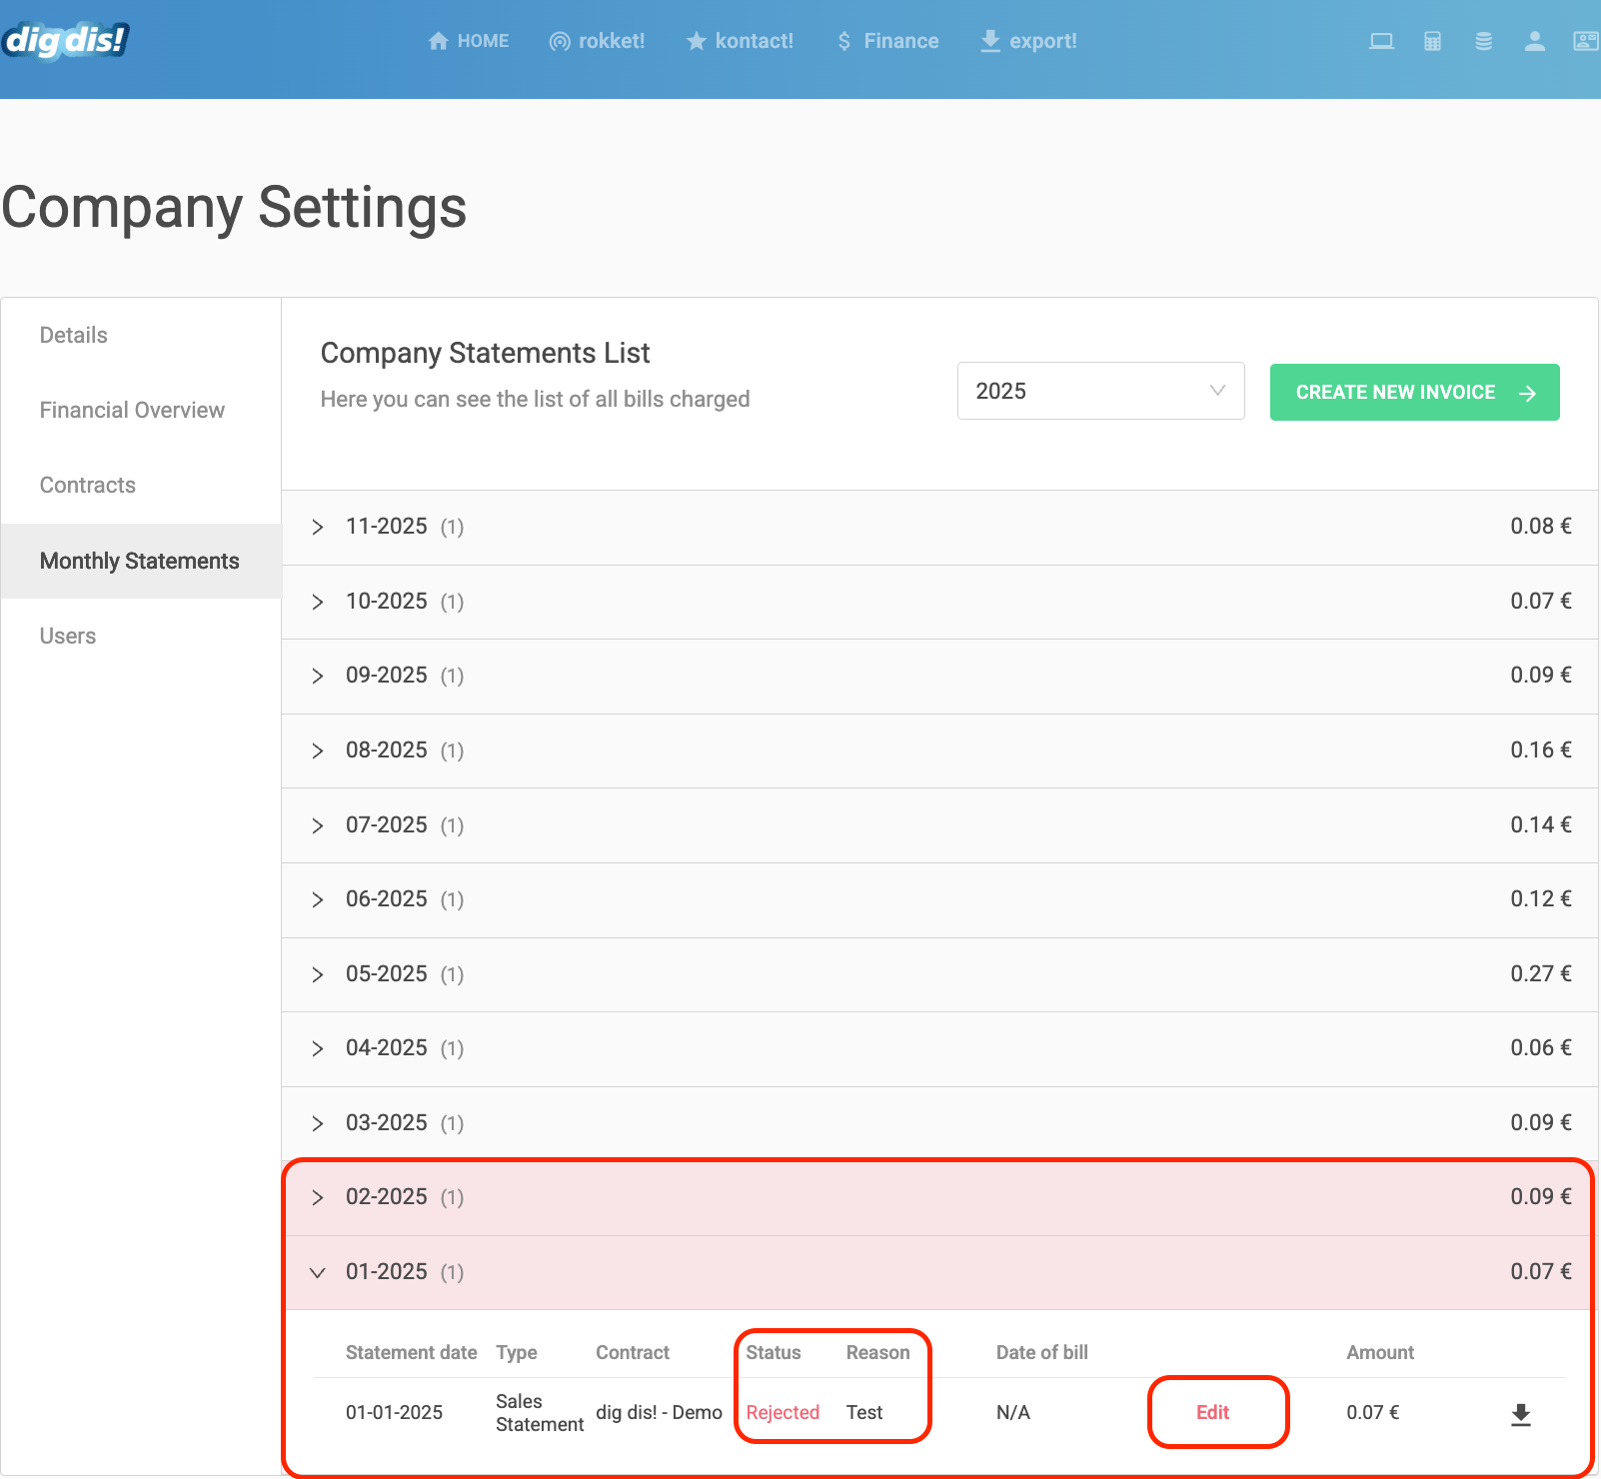This screenshot has width=1601, height=1479.
Task: Click the Statement date column header
Action: point(412,1353)
